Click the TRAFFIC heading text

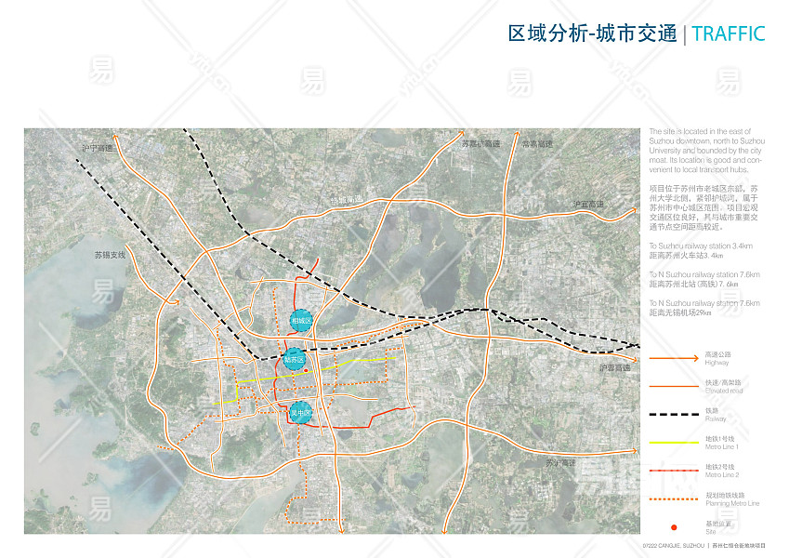point(729,33)
